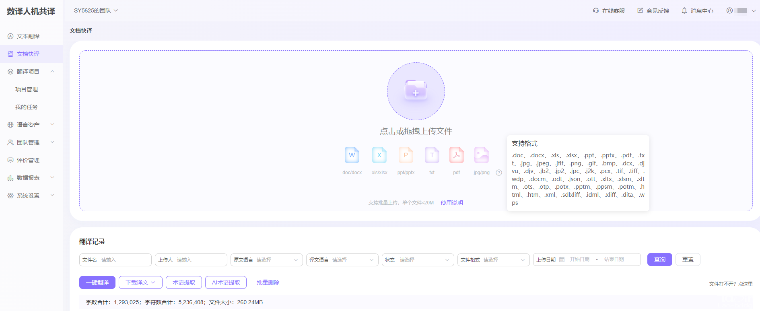Open the 在线客服 online support
This screenshot has width=760, height=311.
[x=608, y=11]
